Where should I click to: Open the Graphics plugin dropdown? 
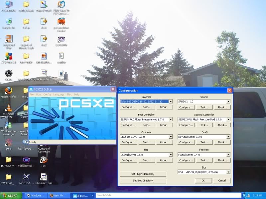tap(171, 101)
